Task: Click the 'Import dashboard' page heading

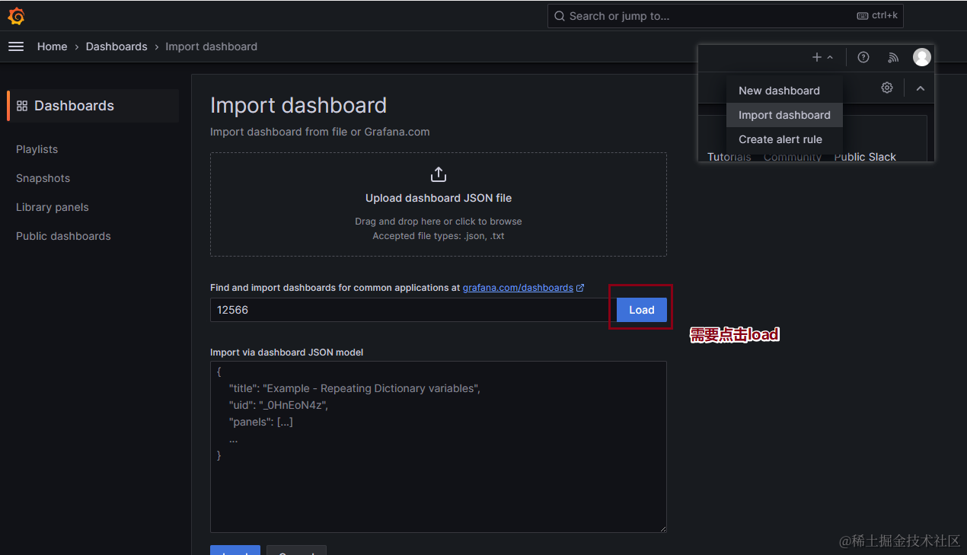Action: 298,105
